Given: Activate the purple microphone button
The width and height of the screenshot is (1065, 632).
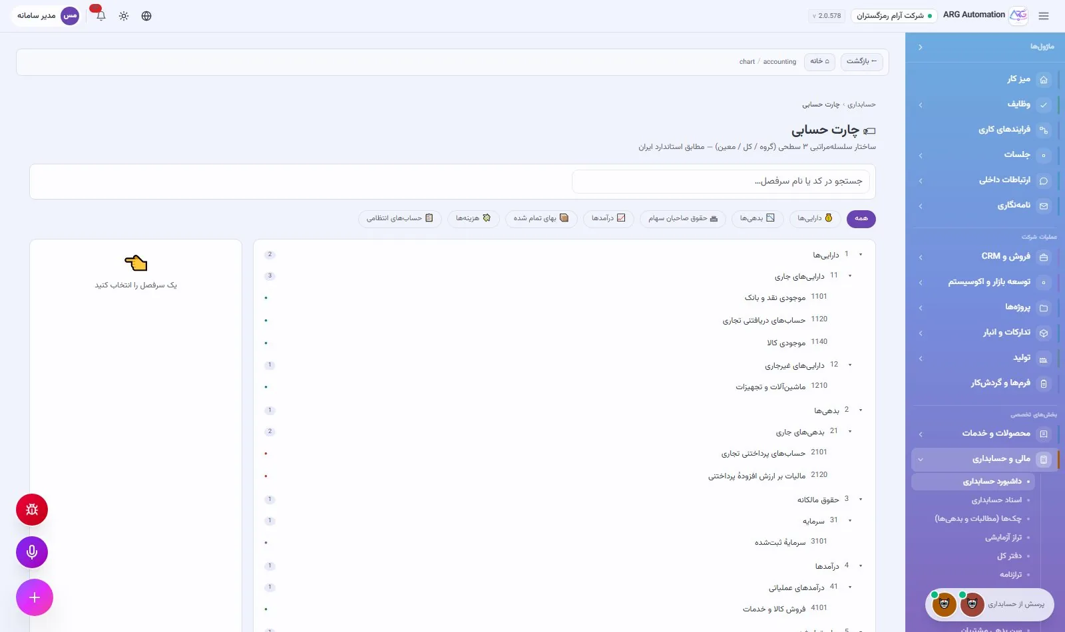Looking at the screenshot, I should coord(32,552).
